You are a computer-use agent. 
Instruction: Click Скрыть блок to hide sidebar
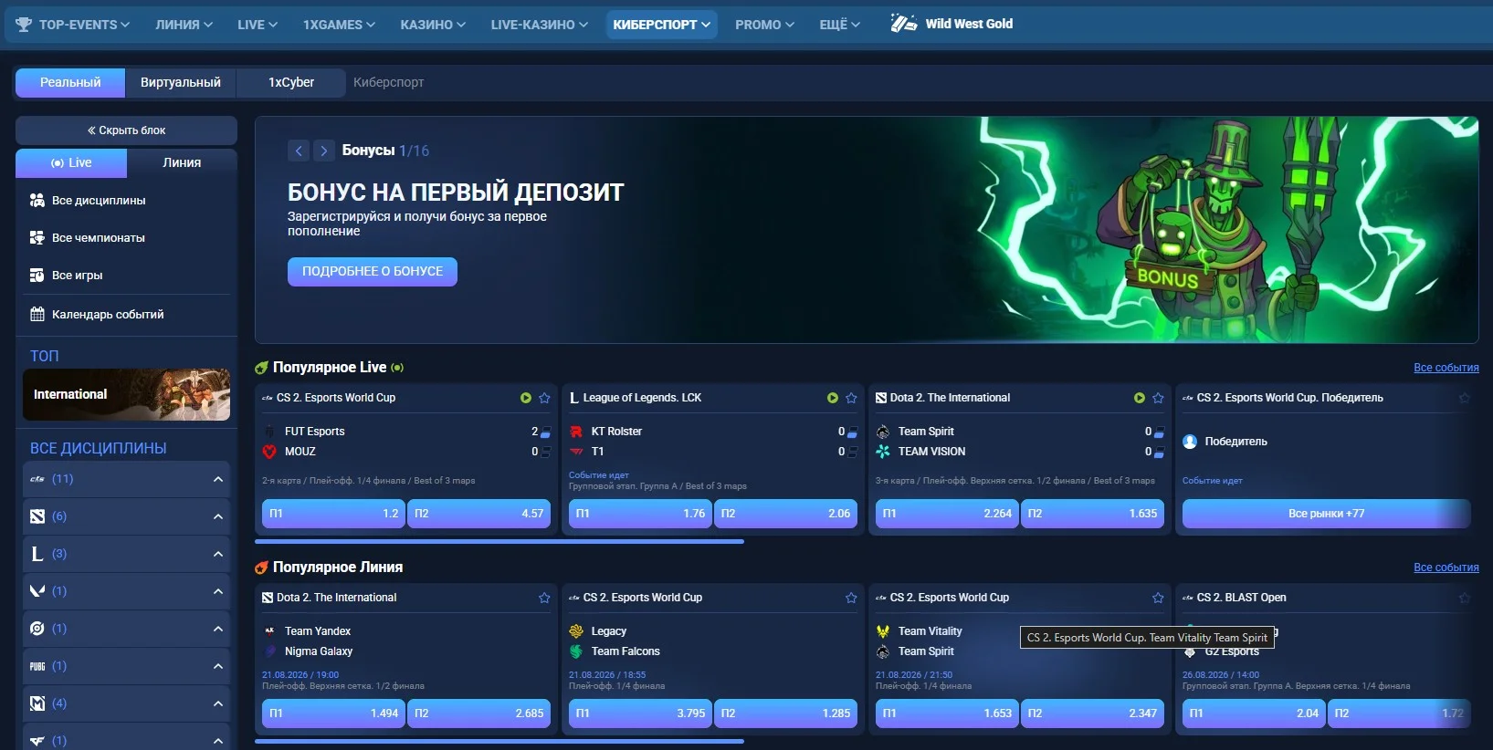click(126, 130)
